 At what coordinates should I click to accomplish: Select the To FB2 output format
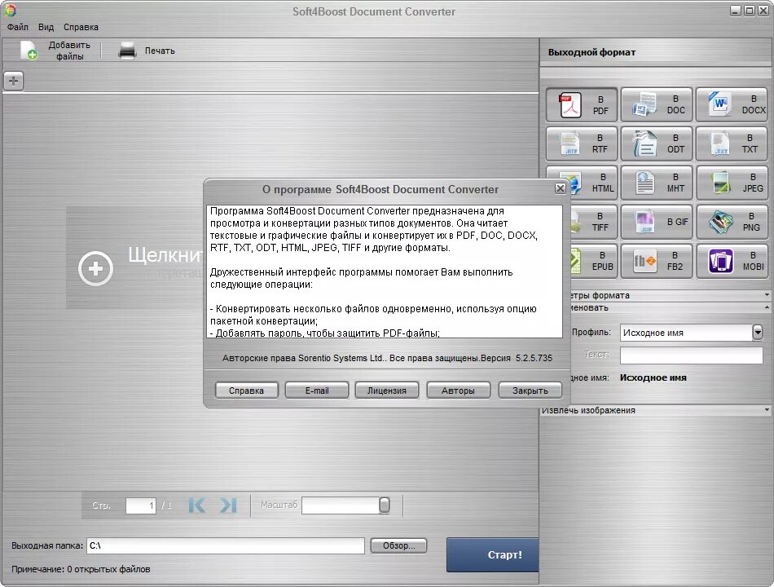point(657,261)
